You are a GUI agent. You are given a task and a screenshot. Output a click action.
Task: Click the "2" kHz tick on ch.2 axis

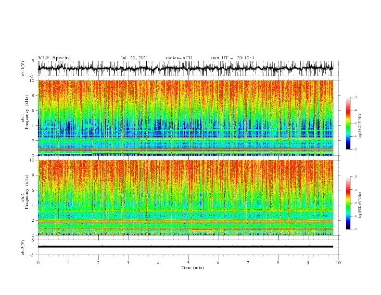(x=34, y=220)
